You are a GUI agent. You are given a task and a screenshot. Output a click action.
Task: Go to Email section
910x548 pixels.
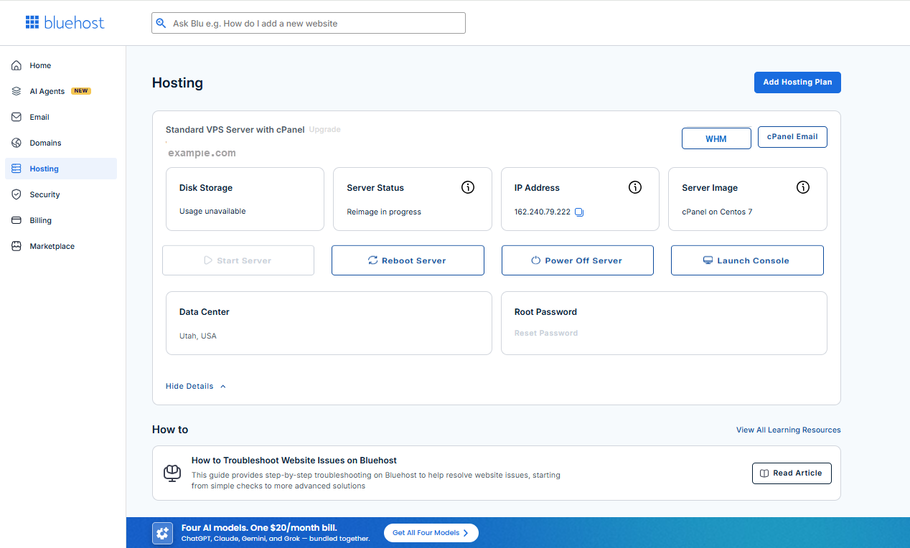coord(61,117)
